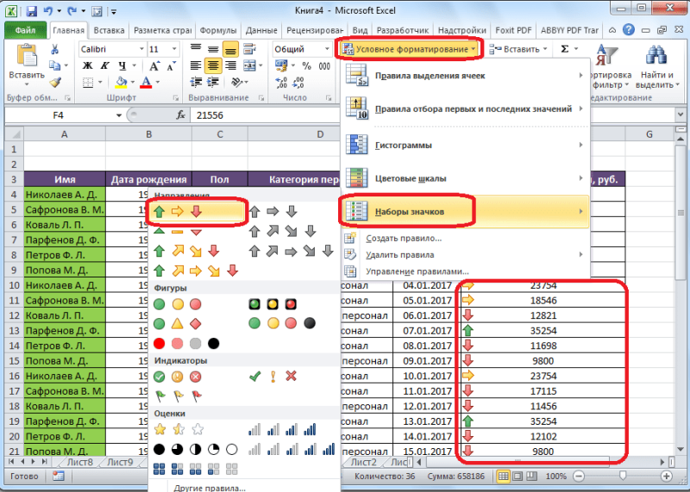Click the 000 thousands separator button
Viewport: 690px width, 492px height.
tap(324, 66)
